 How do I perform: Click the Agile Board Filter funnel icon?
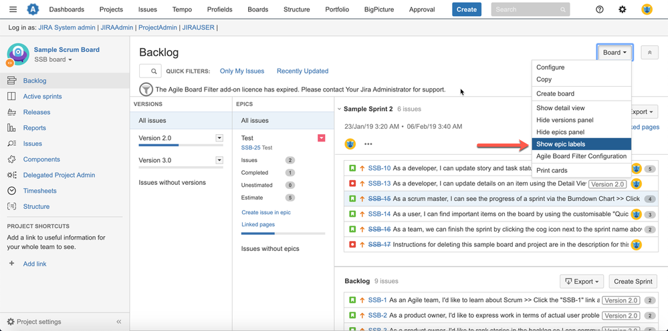click(146, 89)
